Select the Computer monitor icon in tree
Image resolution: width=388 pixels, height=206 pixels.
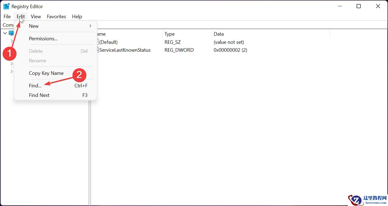(x=11, y=33)
